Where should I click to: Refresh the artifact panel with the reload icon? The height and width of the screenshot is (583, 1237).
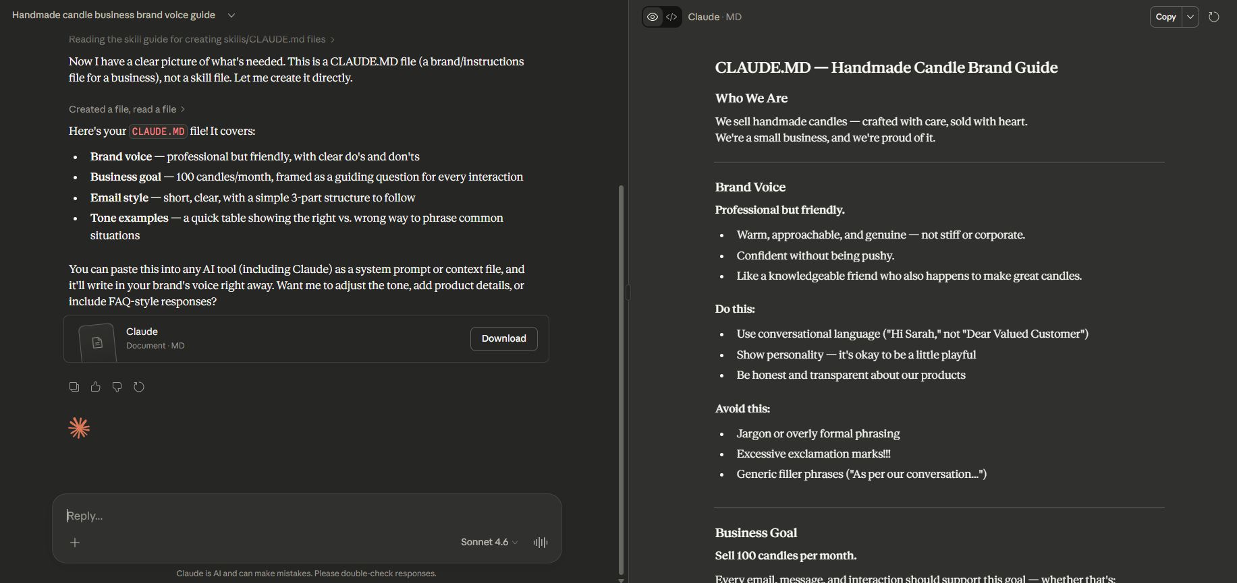pyautogui.click(x=1214, y=17)
